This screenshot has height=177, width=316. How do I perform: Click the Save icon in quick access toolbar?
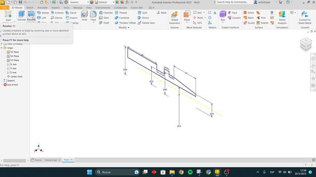20,2
